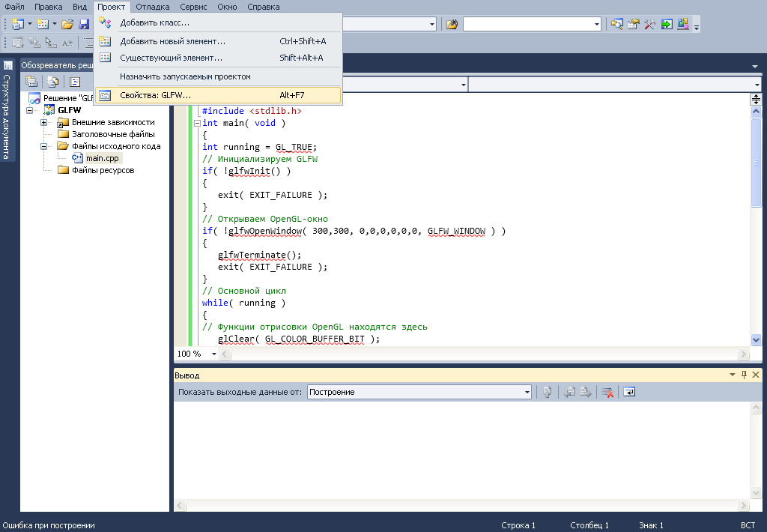Toggle word wrap in Output panel

click(629, 392)
